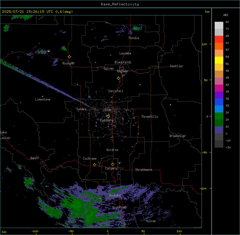Select the Sundre label

[x=81, y=109]
